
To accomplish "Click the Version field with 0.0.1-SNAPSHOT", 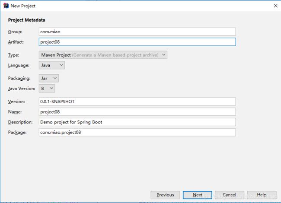I will [137, 101].
